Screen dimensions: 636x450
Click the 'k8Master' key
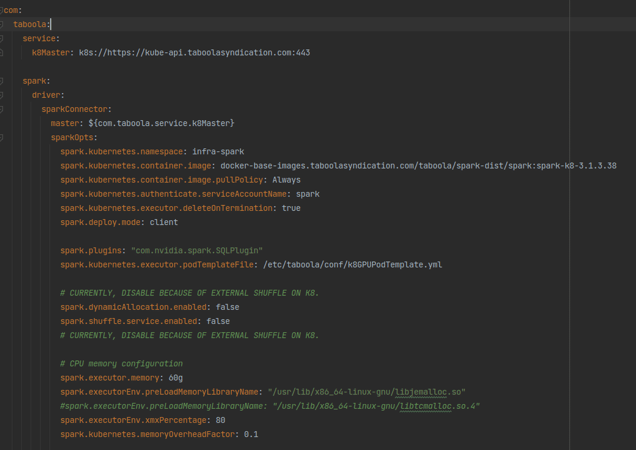pos(51,52)
